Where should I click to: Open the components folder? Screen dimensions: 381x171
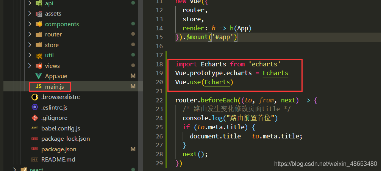pyautogui.click(x=62, y=24)
